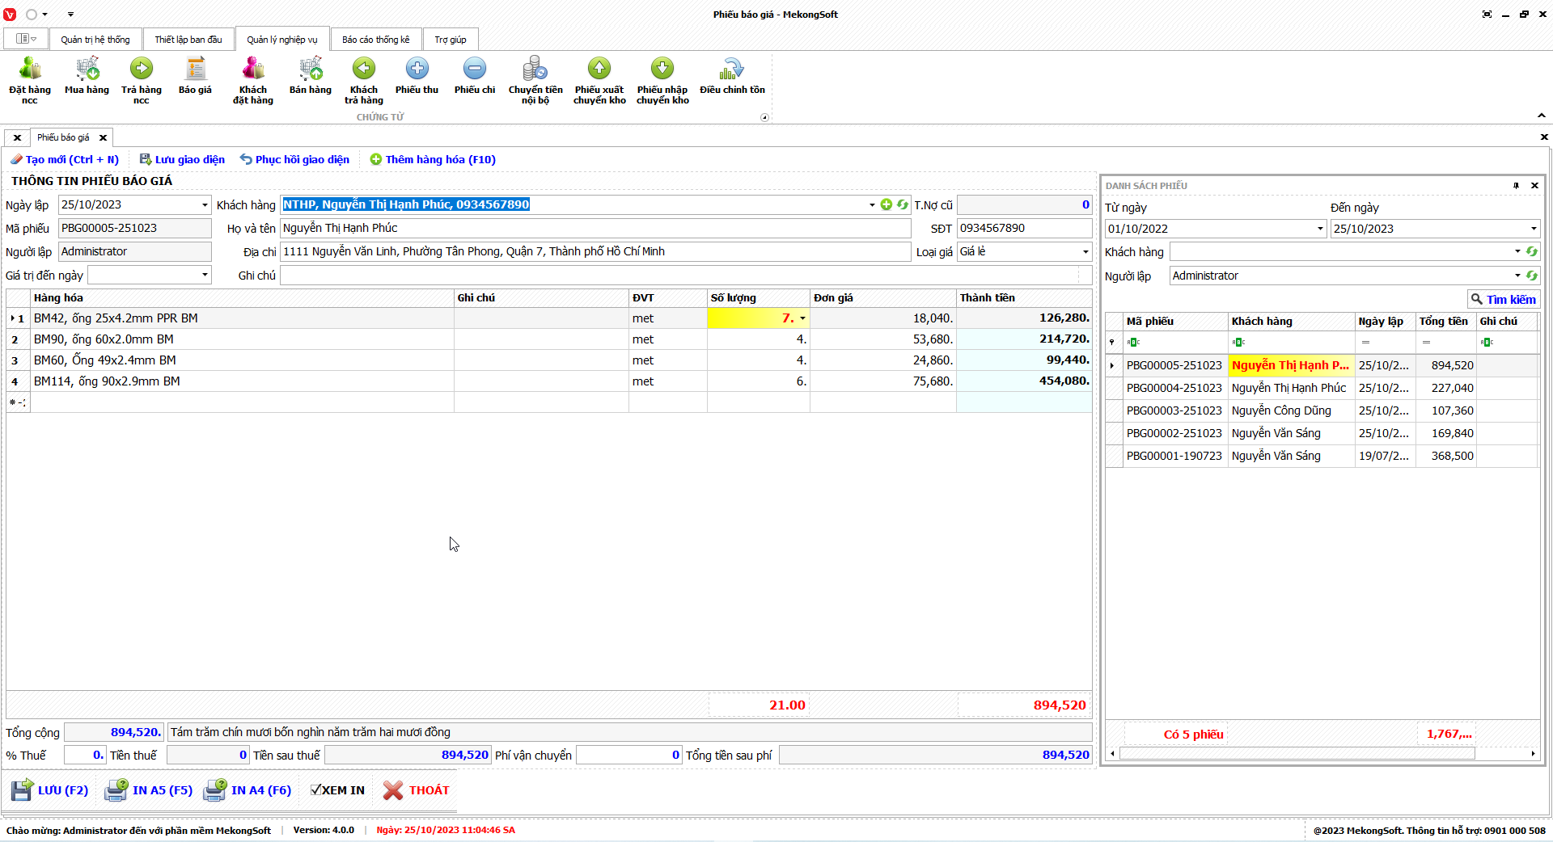Click the voucher list horizontal scrollbar
The image size is (1553, 842).
pyautogui.click(x=1297, y=753)
